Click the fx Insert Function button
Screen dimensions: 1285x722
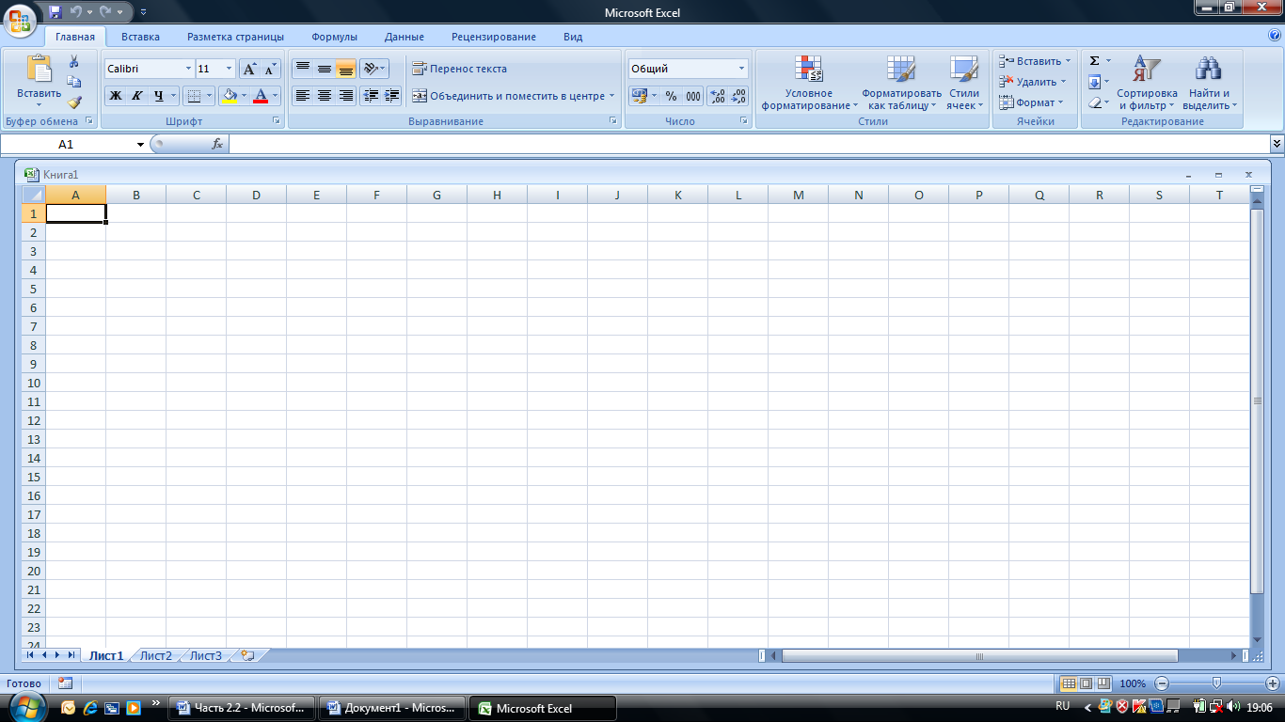coord(216,144)
